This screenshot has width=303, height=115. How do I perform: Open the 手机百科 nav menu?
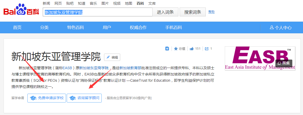click(x=173, y=27)
